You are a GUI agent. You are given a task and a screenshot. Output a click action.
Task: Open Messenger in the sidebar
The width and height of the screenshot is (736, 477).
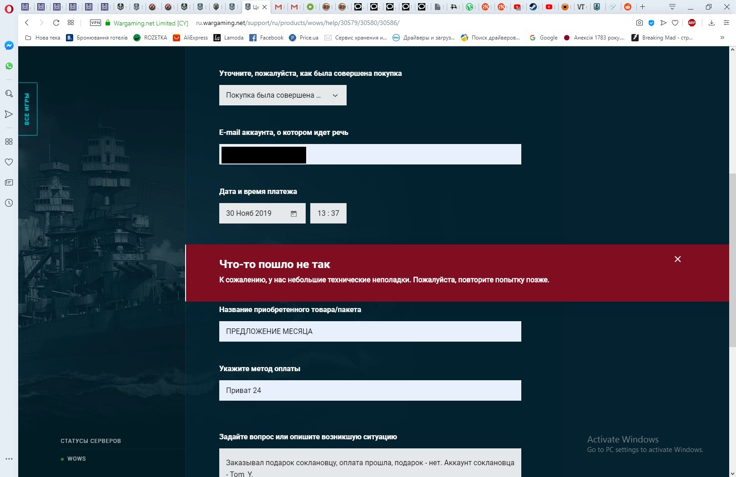click(9, 45)
